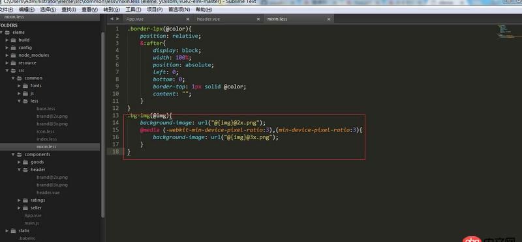Open .babelrc in the sidebar
The image size is (522, 242).
pos(27,238)
